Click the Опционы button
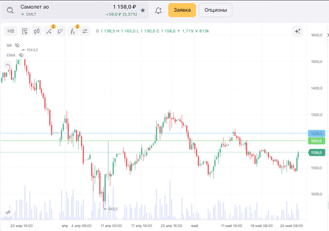Screen dimensions: 329x231 pyautogui.click(x=215, y=10)
